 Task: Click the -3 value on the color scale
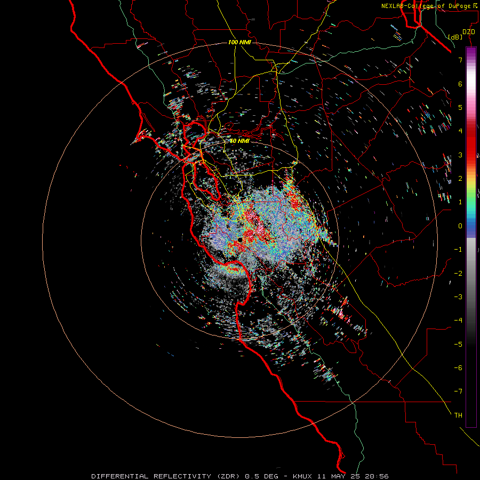pos(458,297)
